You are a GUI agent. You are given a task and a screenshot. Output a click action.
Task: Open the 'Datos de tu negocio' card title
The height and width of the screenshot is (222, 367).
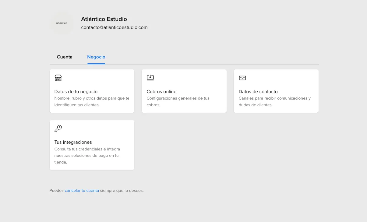click(x=76, y=92)
